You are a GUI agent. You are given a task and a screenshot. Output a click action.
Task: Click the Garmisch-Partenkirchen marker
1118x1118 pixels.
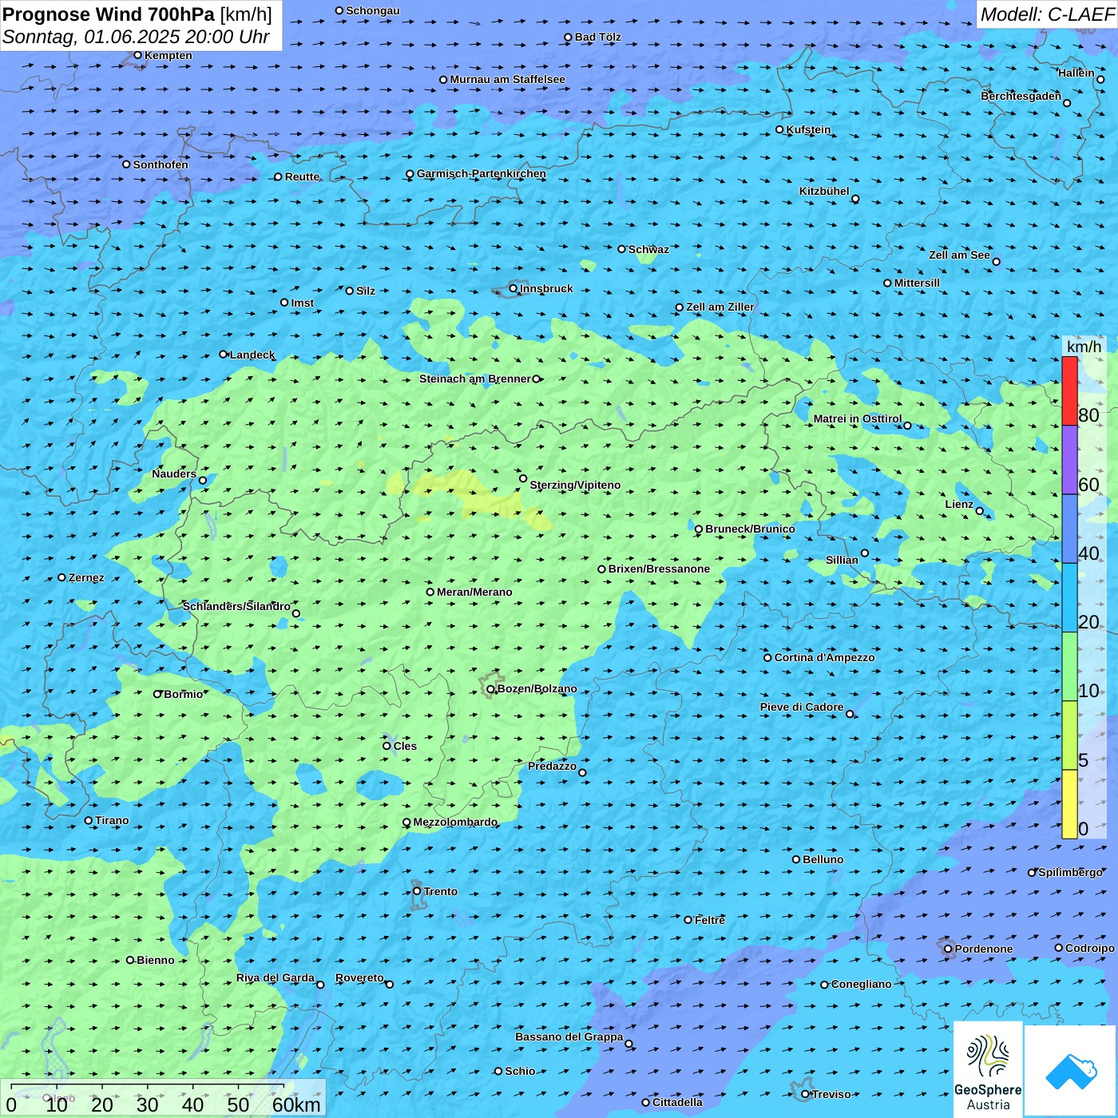[x=410, y=174]
